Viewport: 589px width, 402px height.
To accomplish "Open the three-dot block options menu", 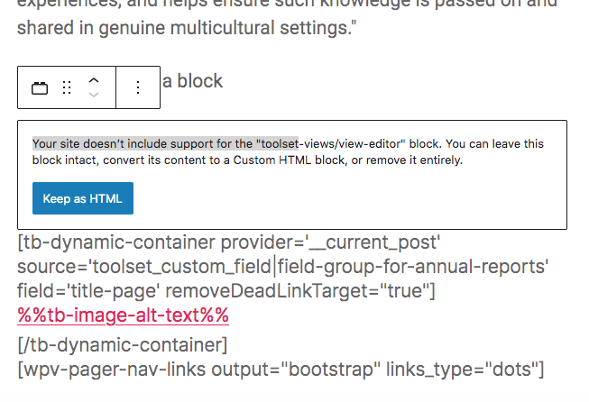I will [138, 87].
